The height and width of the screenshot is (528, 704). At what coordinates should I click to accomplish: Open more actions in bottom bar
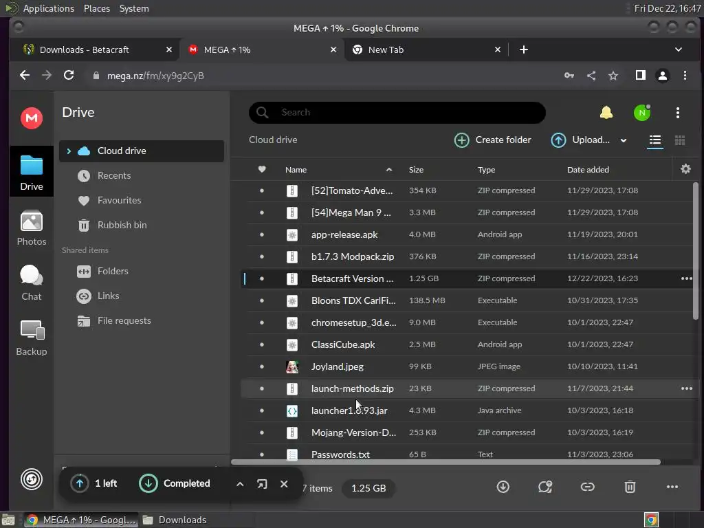[672, 487]
